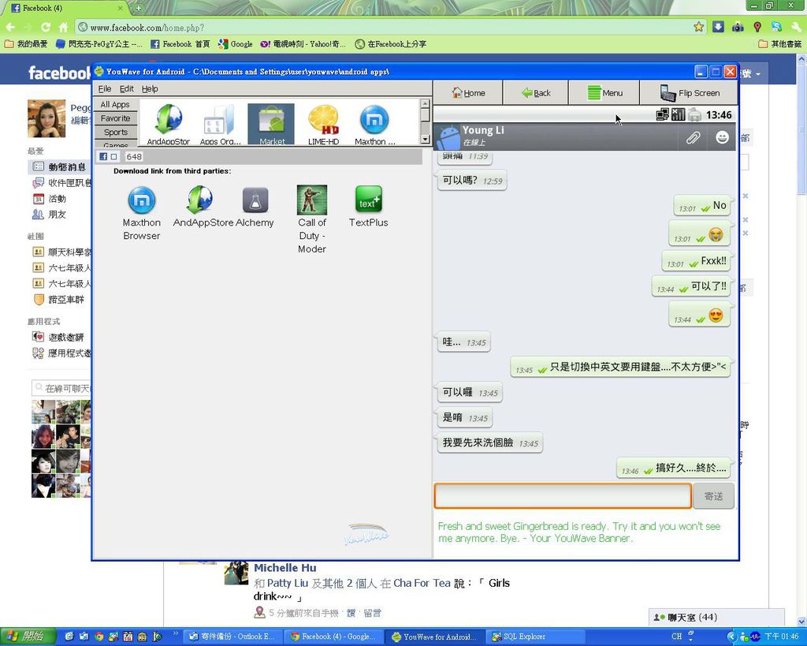This screenshot has height=646, width=807.
Task: Open Facebook 遊戲邀請 sidebar item
Action: point(58,338)
